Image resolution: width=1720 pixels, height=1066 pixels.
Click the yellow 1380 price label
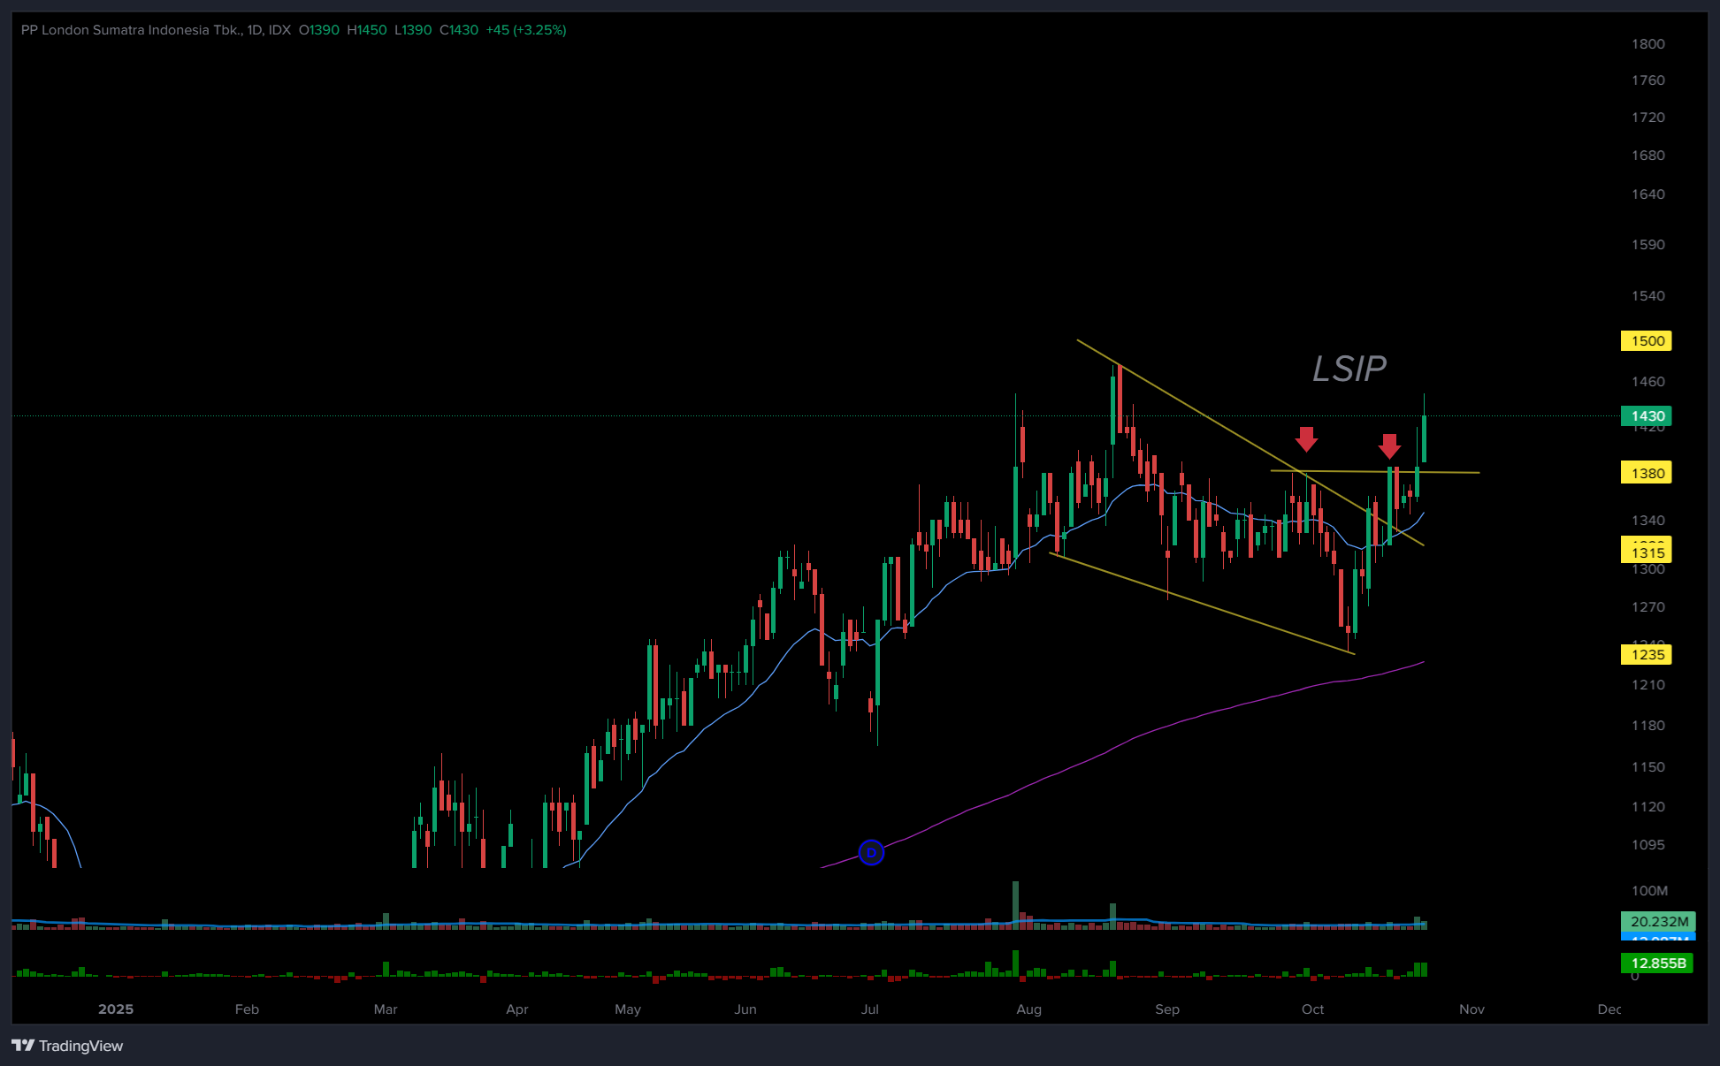pyautogui.click(x=1647, y=473)
